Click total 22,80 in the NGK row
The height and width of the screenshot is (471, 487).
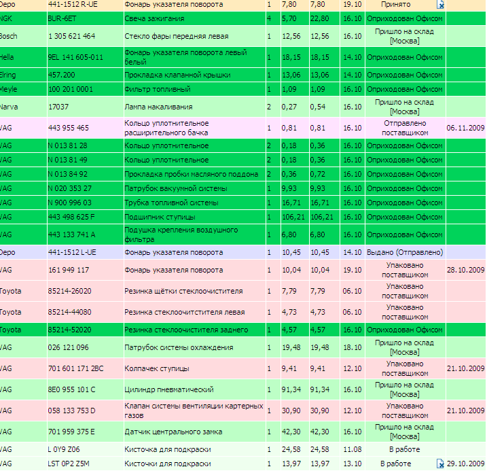319,18
